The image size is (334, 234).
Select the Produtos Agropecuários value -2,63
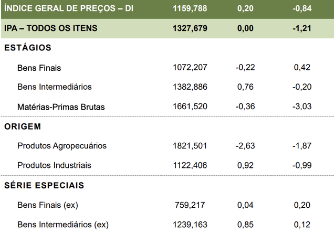coord(246,146)
